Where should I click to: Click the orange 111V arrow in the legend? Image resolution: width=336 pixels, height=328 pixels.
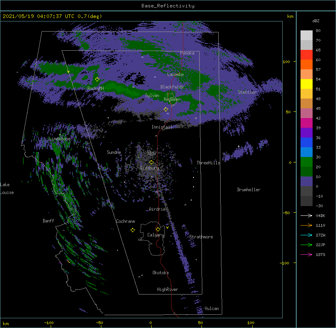point(306,225)
